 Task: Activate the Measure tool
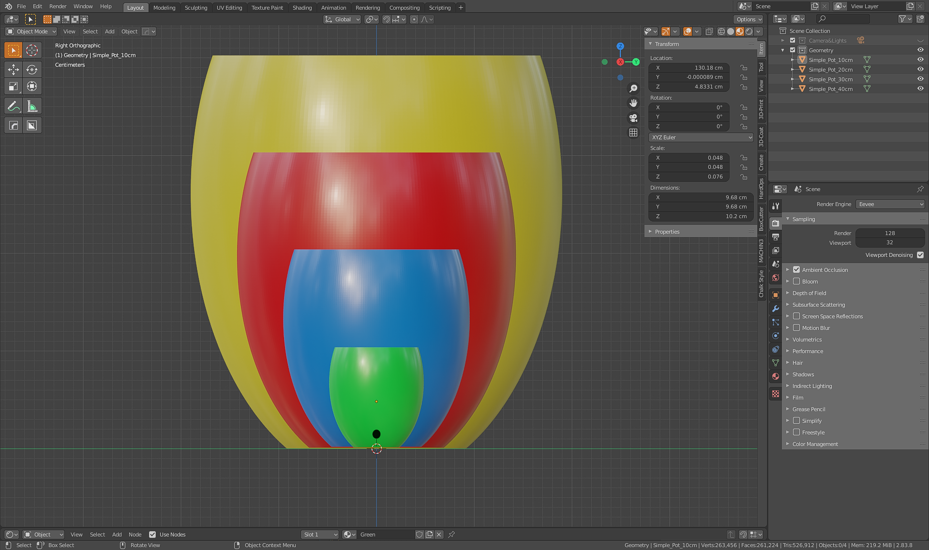(32, 106)
